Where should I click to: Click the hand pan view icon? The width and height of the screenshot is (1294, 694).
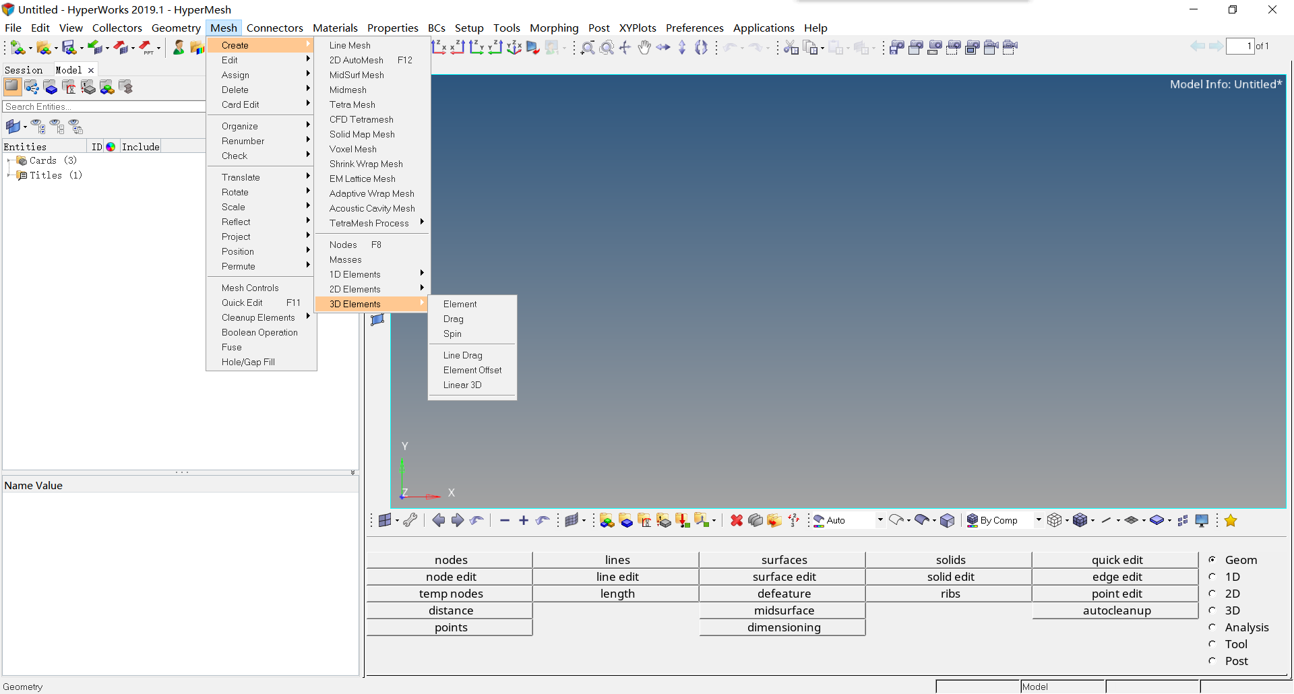[x=644, y=47]
